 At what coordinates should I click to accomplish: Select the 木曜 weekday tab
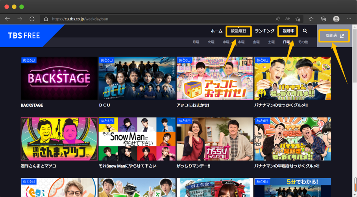pos(241,42)
